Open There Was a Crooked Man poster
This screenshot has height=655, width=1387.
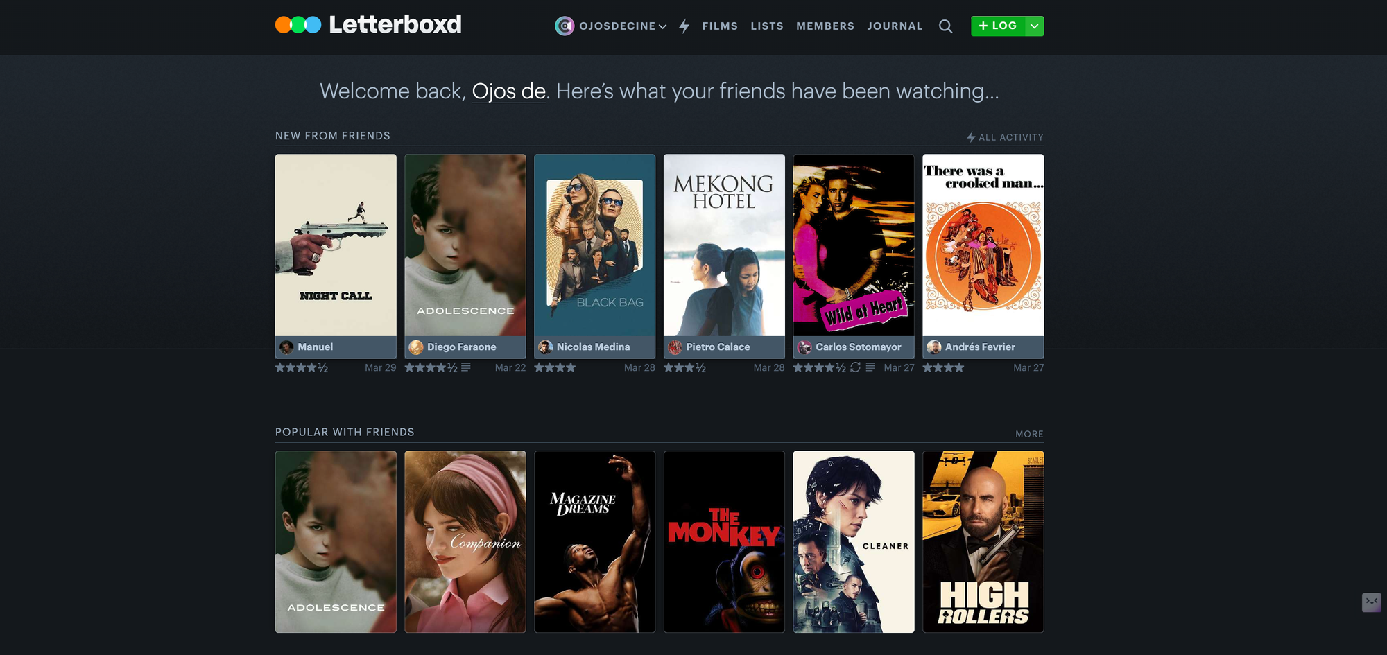click(x=983, y=245)
